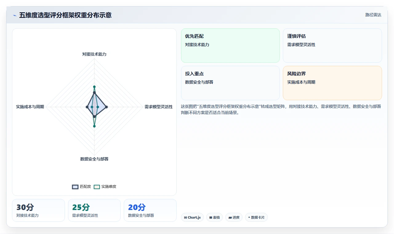
Task: Click the description paragraph starting 这张图把
Action: coord(281,109)
